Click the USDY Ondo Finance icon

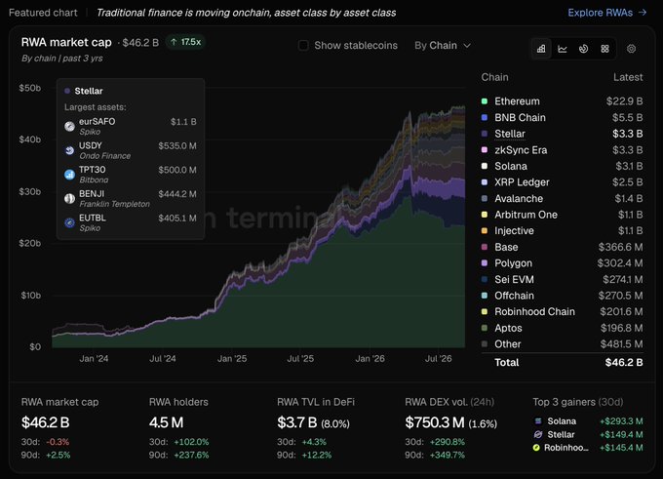click(x=70, y=150)
